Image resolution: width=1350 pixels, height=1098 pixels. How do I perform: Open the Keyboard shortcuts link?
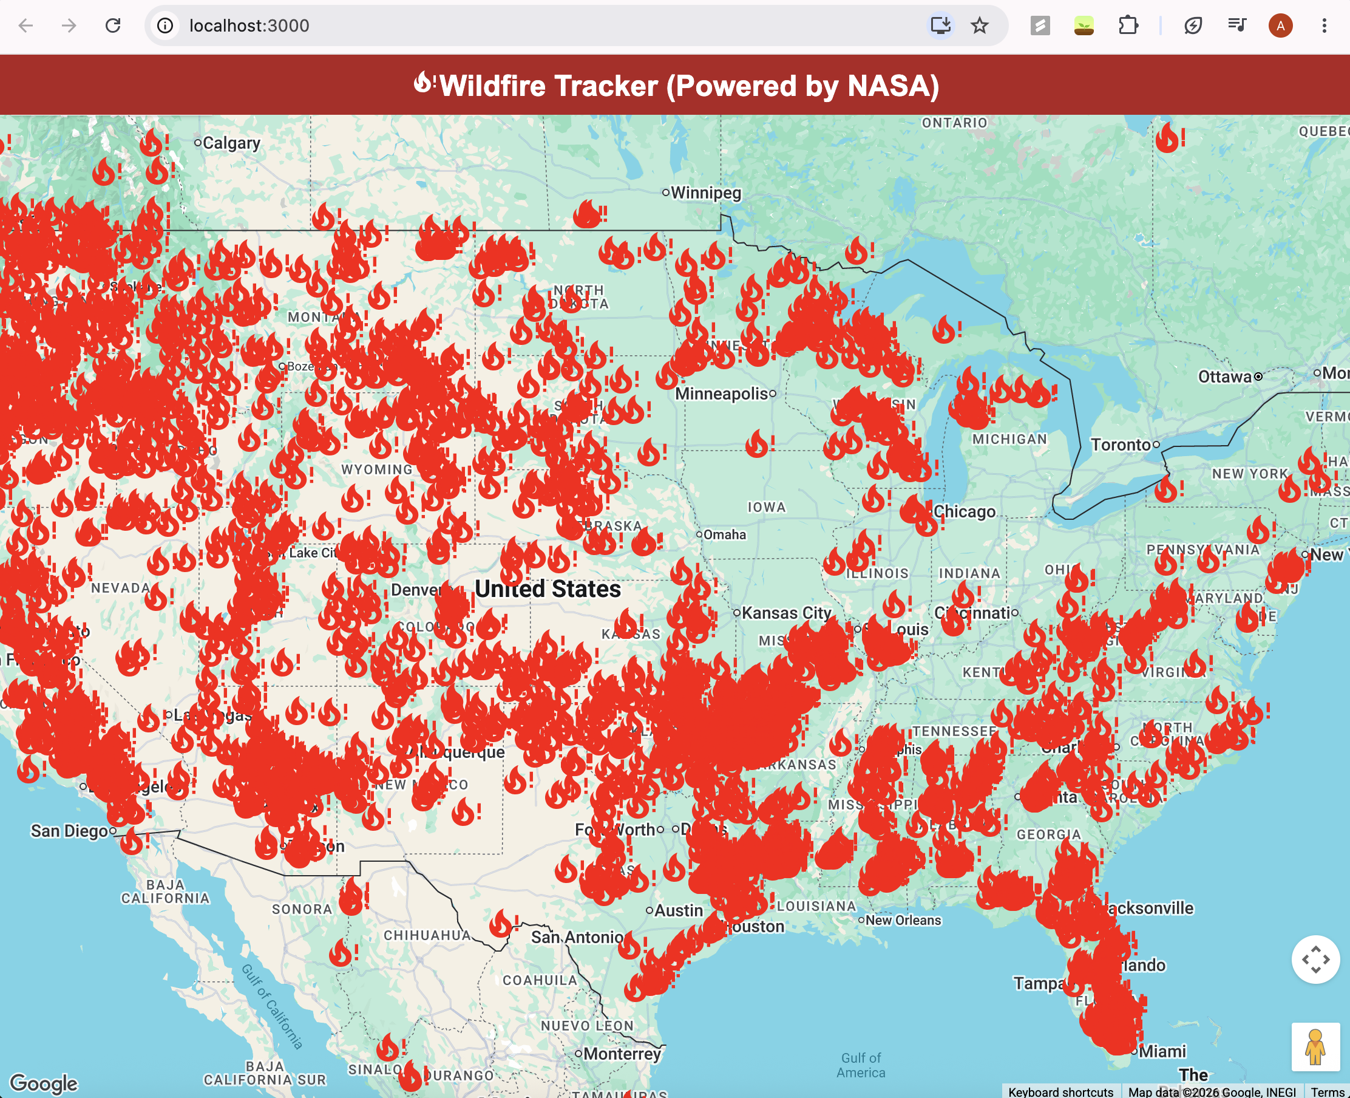(x=1060, y=1092)
